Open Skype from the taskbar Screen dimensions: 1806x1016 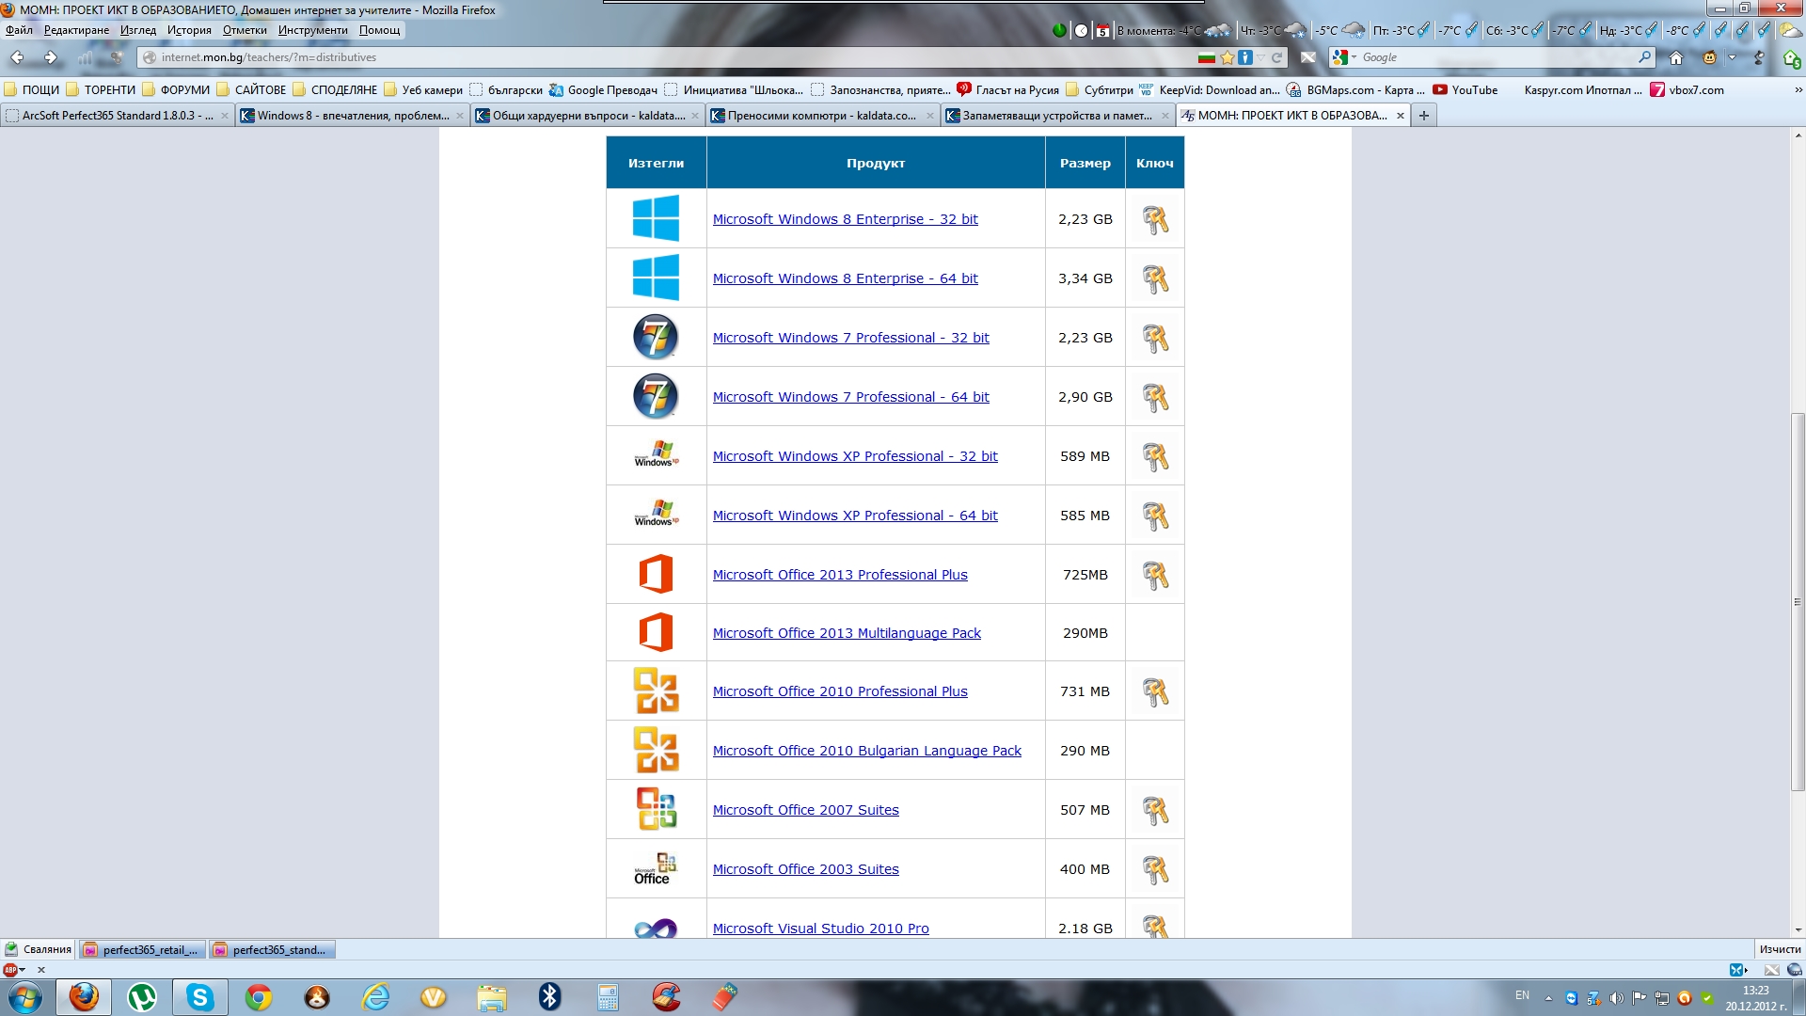pos(200,996)
